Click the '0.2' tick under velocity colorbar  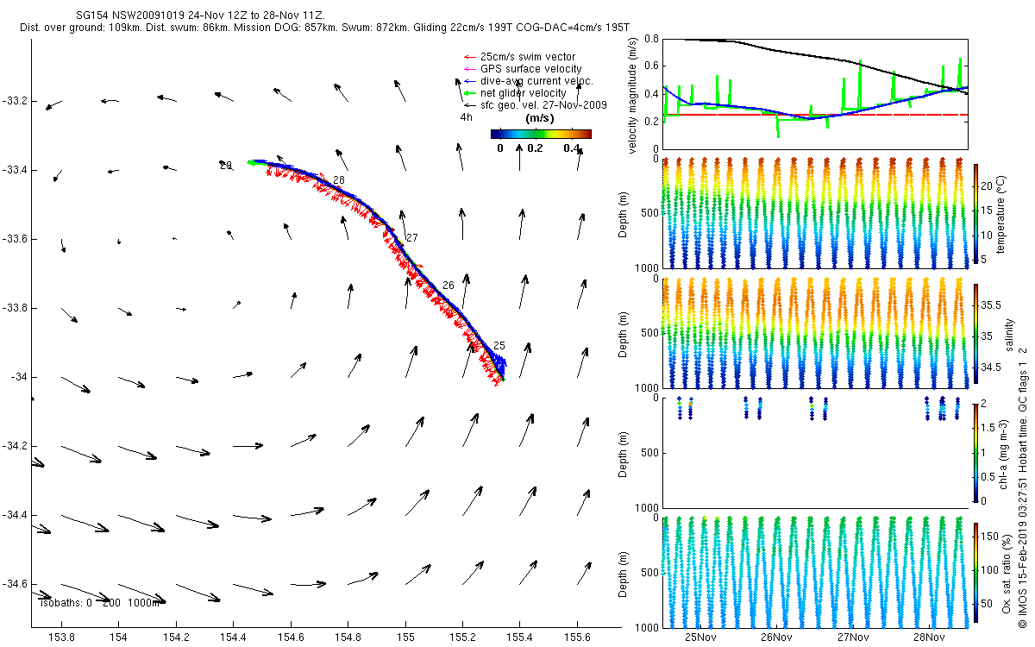(x=535, y=148)
